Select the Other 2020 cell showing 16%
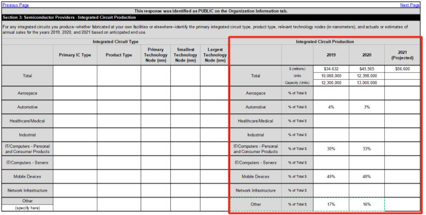The width and height of the screenshot is (426, 215). [x=366, y=204]
